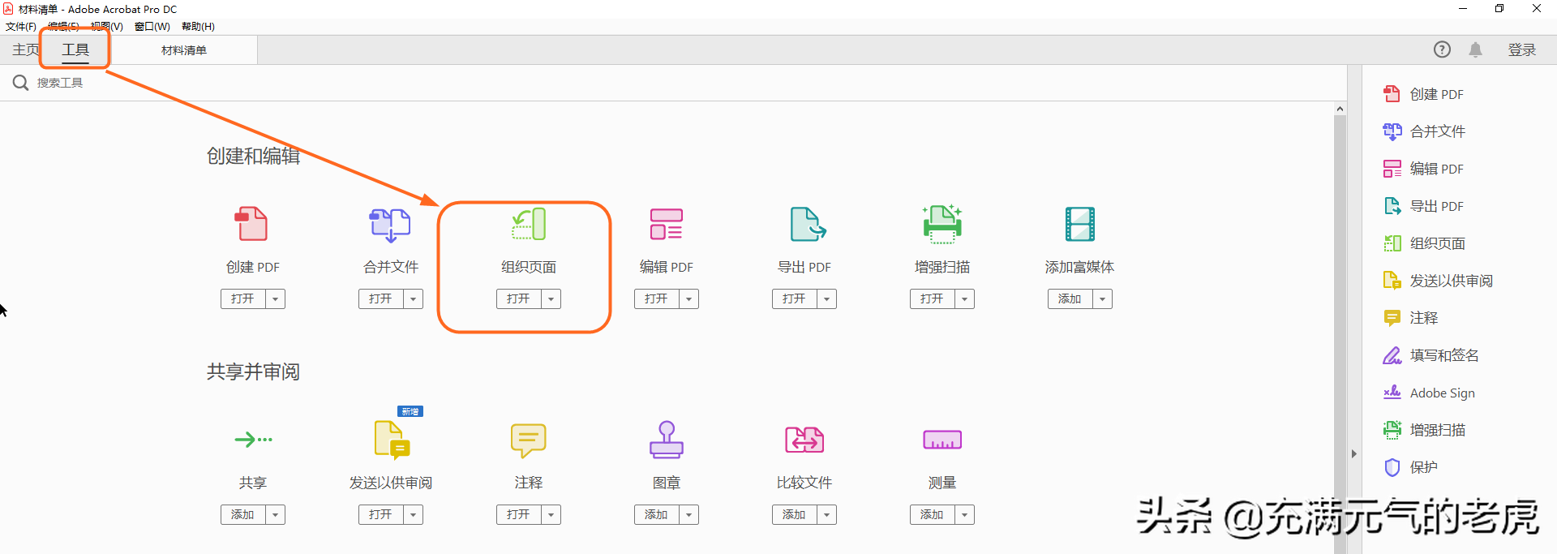Open the help question mark icon

click(1442, 49)
